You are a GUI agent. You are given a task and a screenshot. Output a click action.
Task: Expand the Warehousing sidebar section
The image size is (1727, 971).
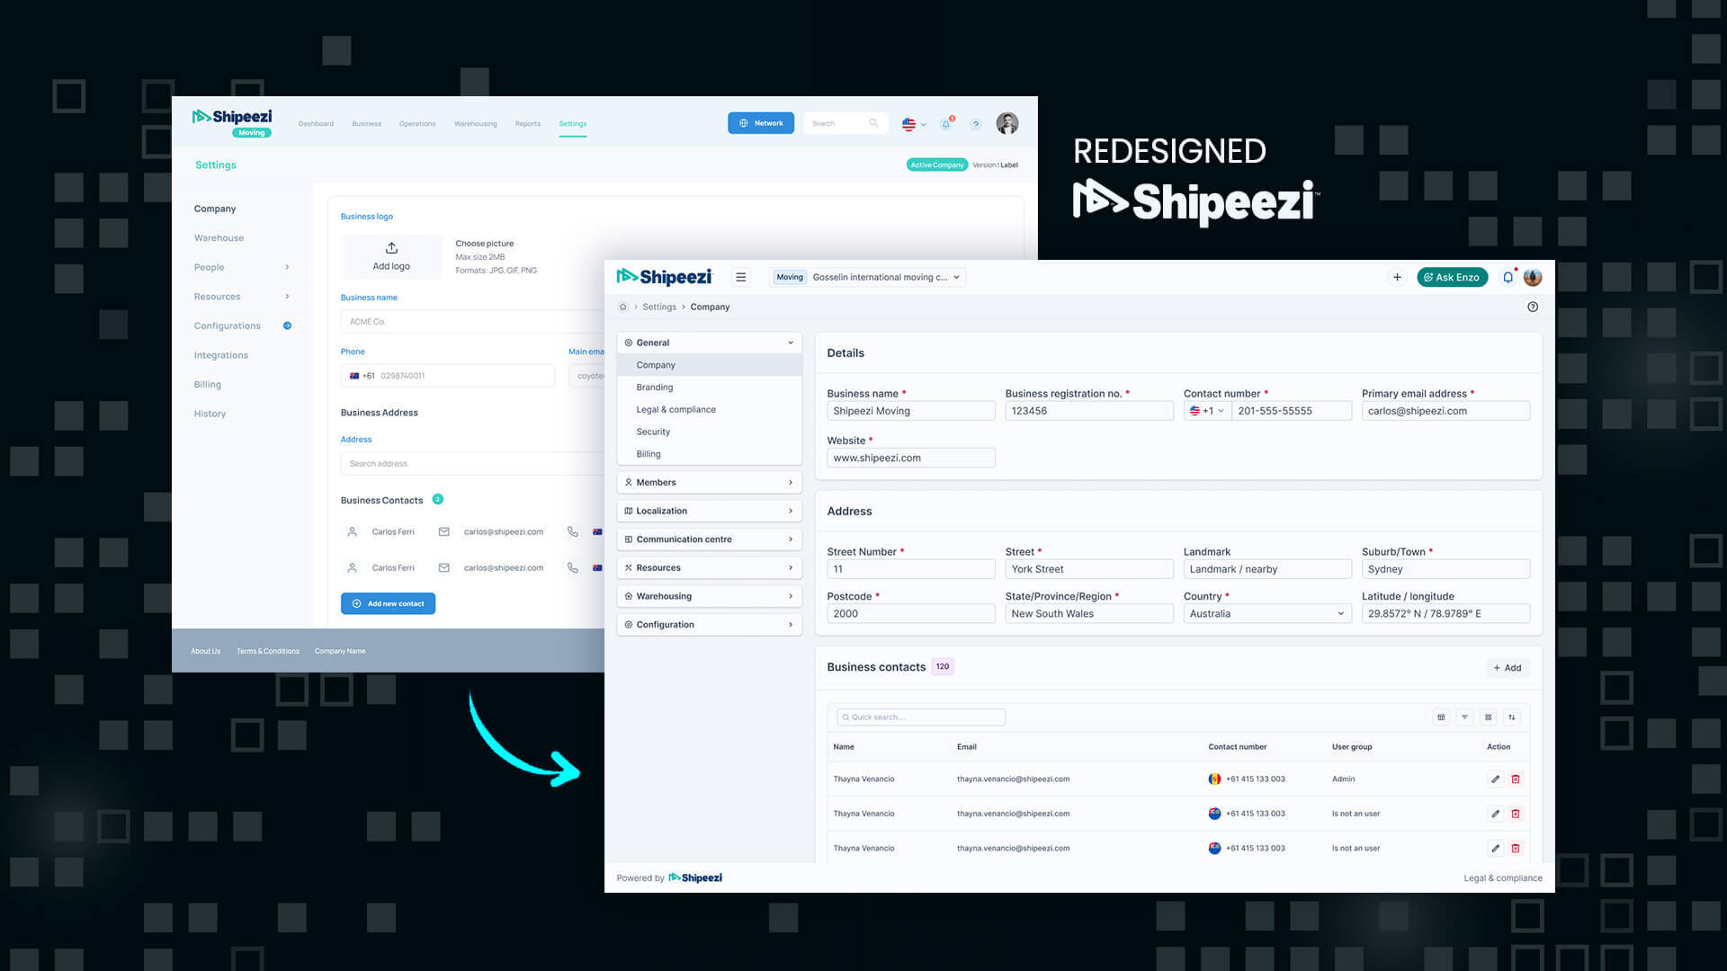[x=709, y=596]
